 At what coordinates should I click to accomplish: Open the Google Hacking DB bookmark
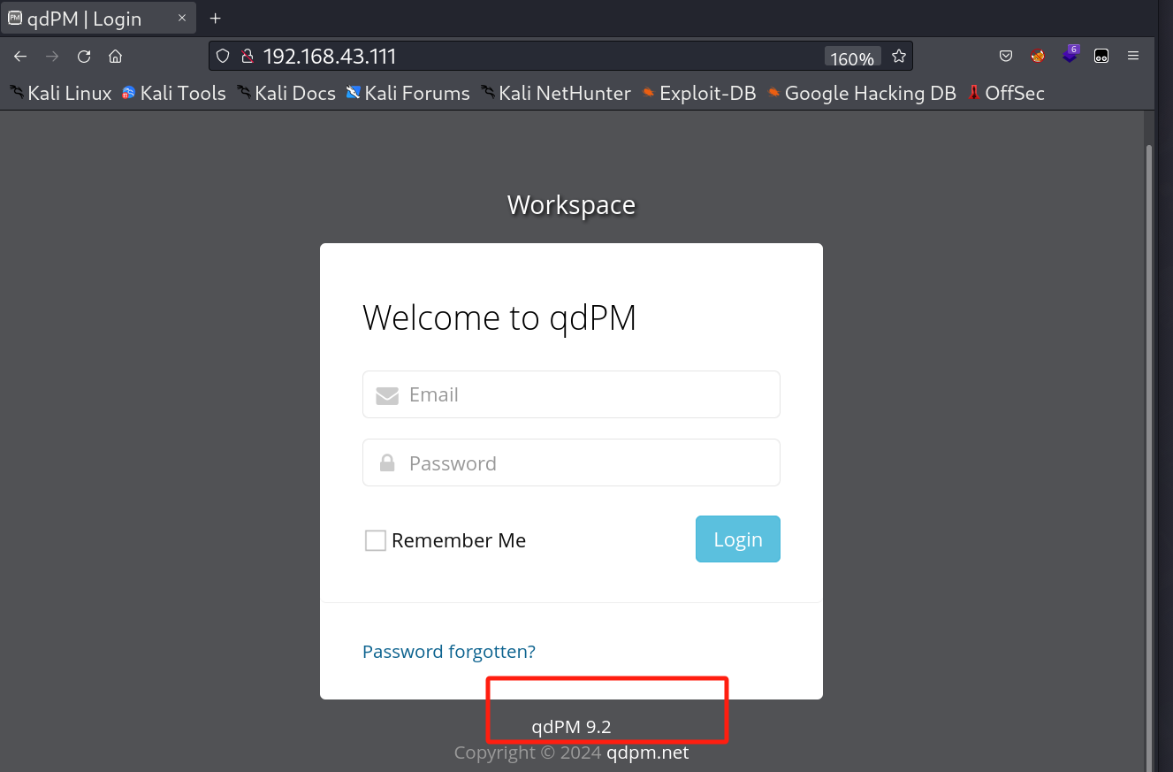click(862, 93)
